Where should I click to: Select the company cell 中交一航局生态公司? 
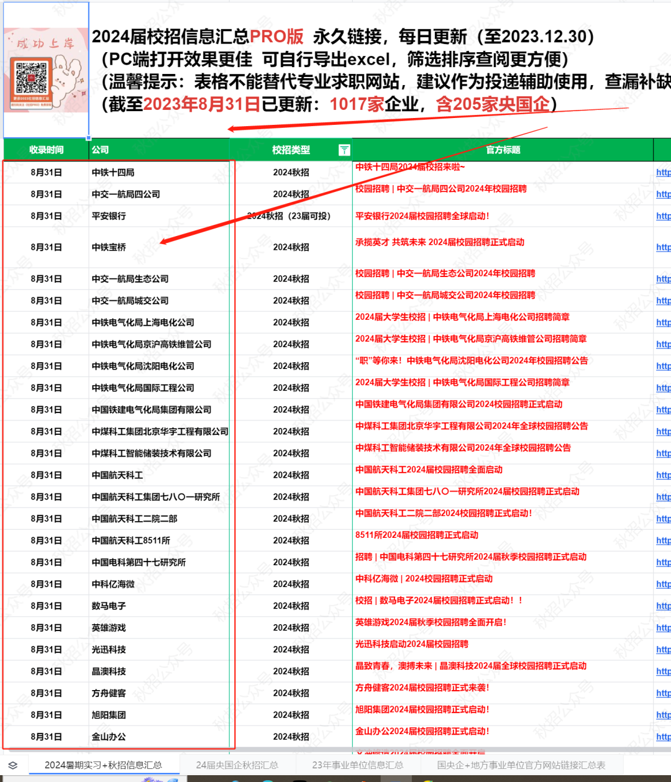click(x=159, y=279)
